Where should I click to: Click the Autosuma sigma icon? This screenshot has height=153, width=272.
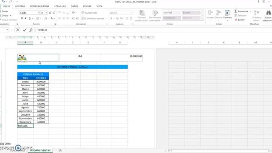click(236, 11)
